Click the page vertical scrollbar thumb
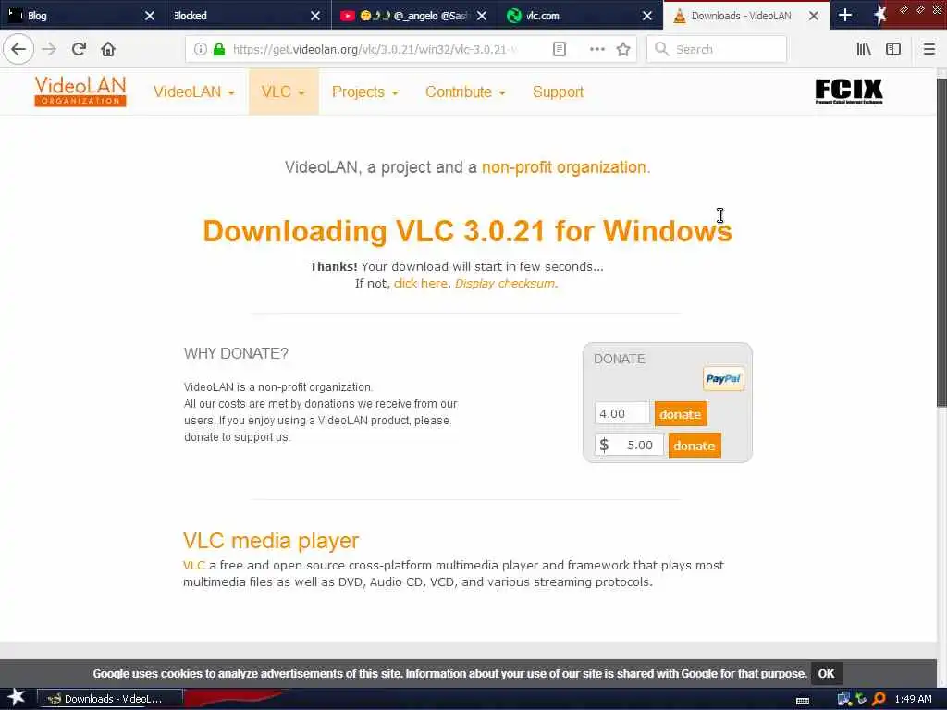947x710 pixels. 941,241
